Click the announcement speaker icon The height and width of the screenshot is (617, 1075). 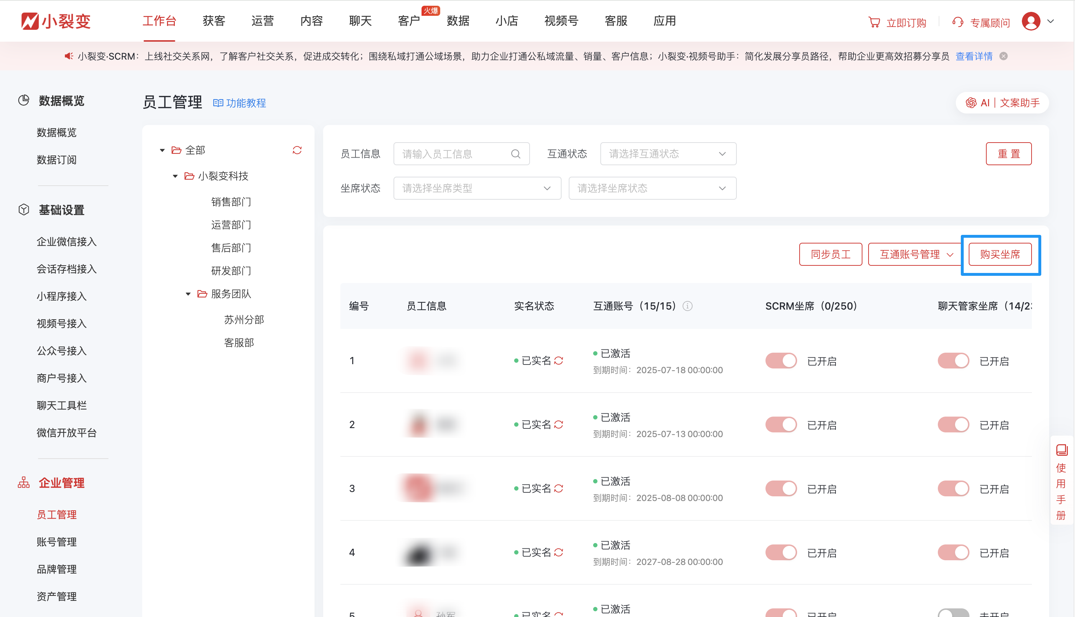69,56
